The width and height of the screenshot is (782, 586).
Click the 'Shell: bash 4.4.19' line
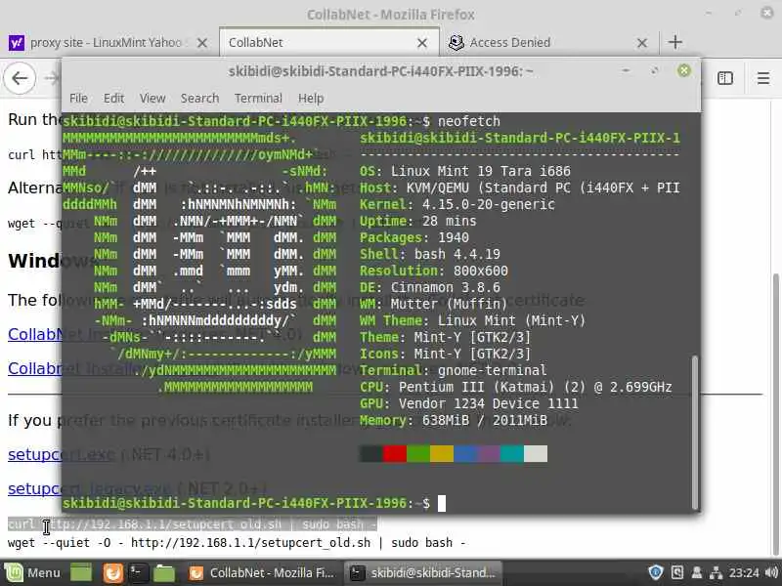(x=430, y=254)
